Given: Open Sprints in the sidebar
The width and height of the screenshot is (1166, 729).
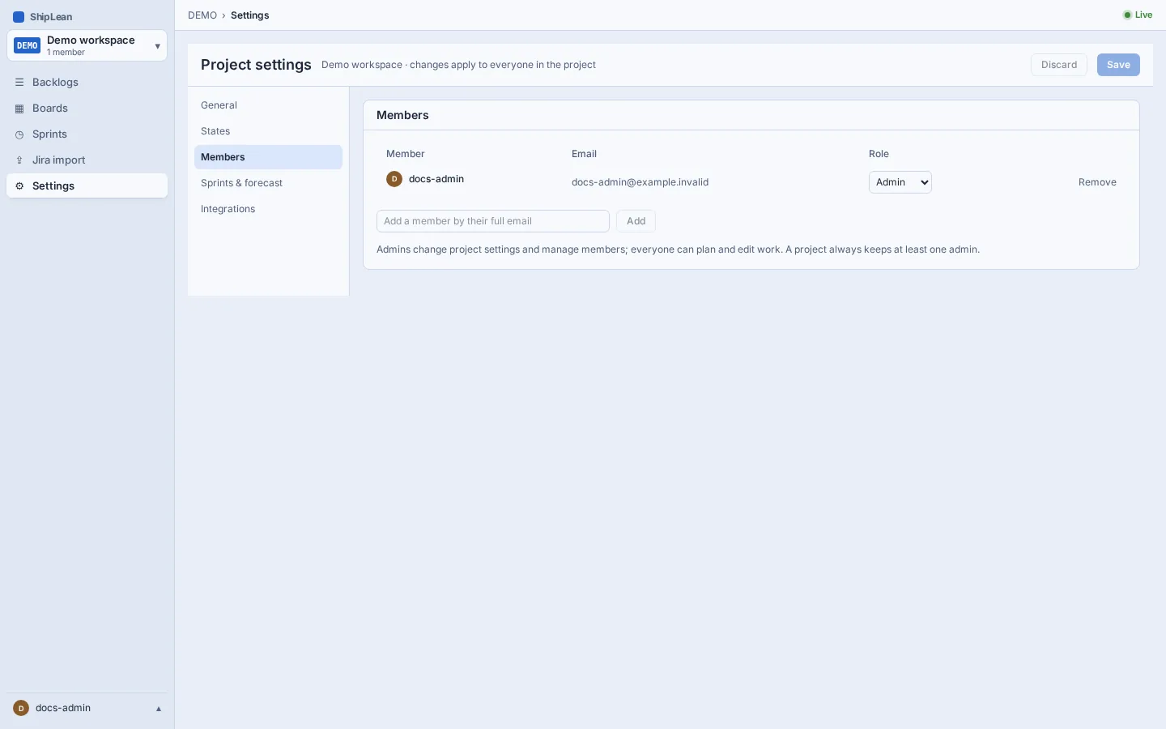Looking at the screenshot, I should (87, 134).
